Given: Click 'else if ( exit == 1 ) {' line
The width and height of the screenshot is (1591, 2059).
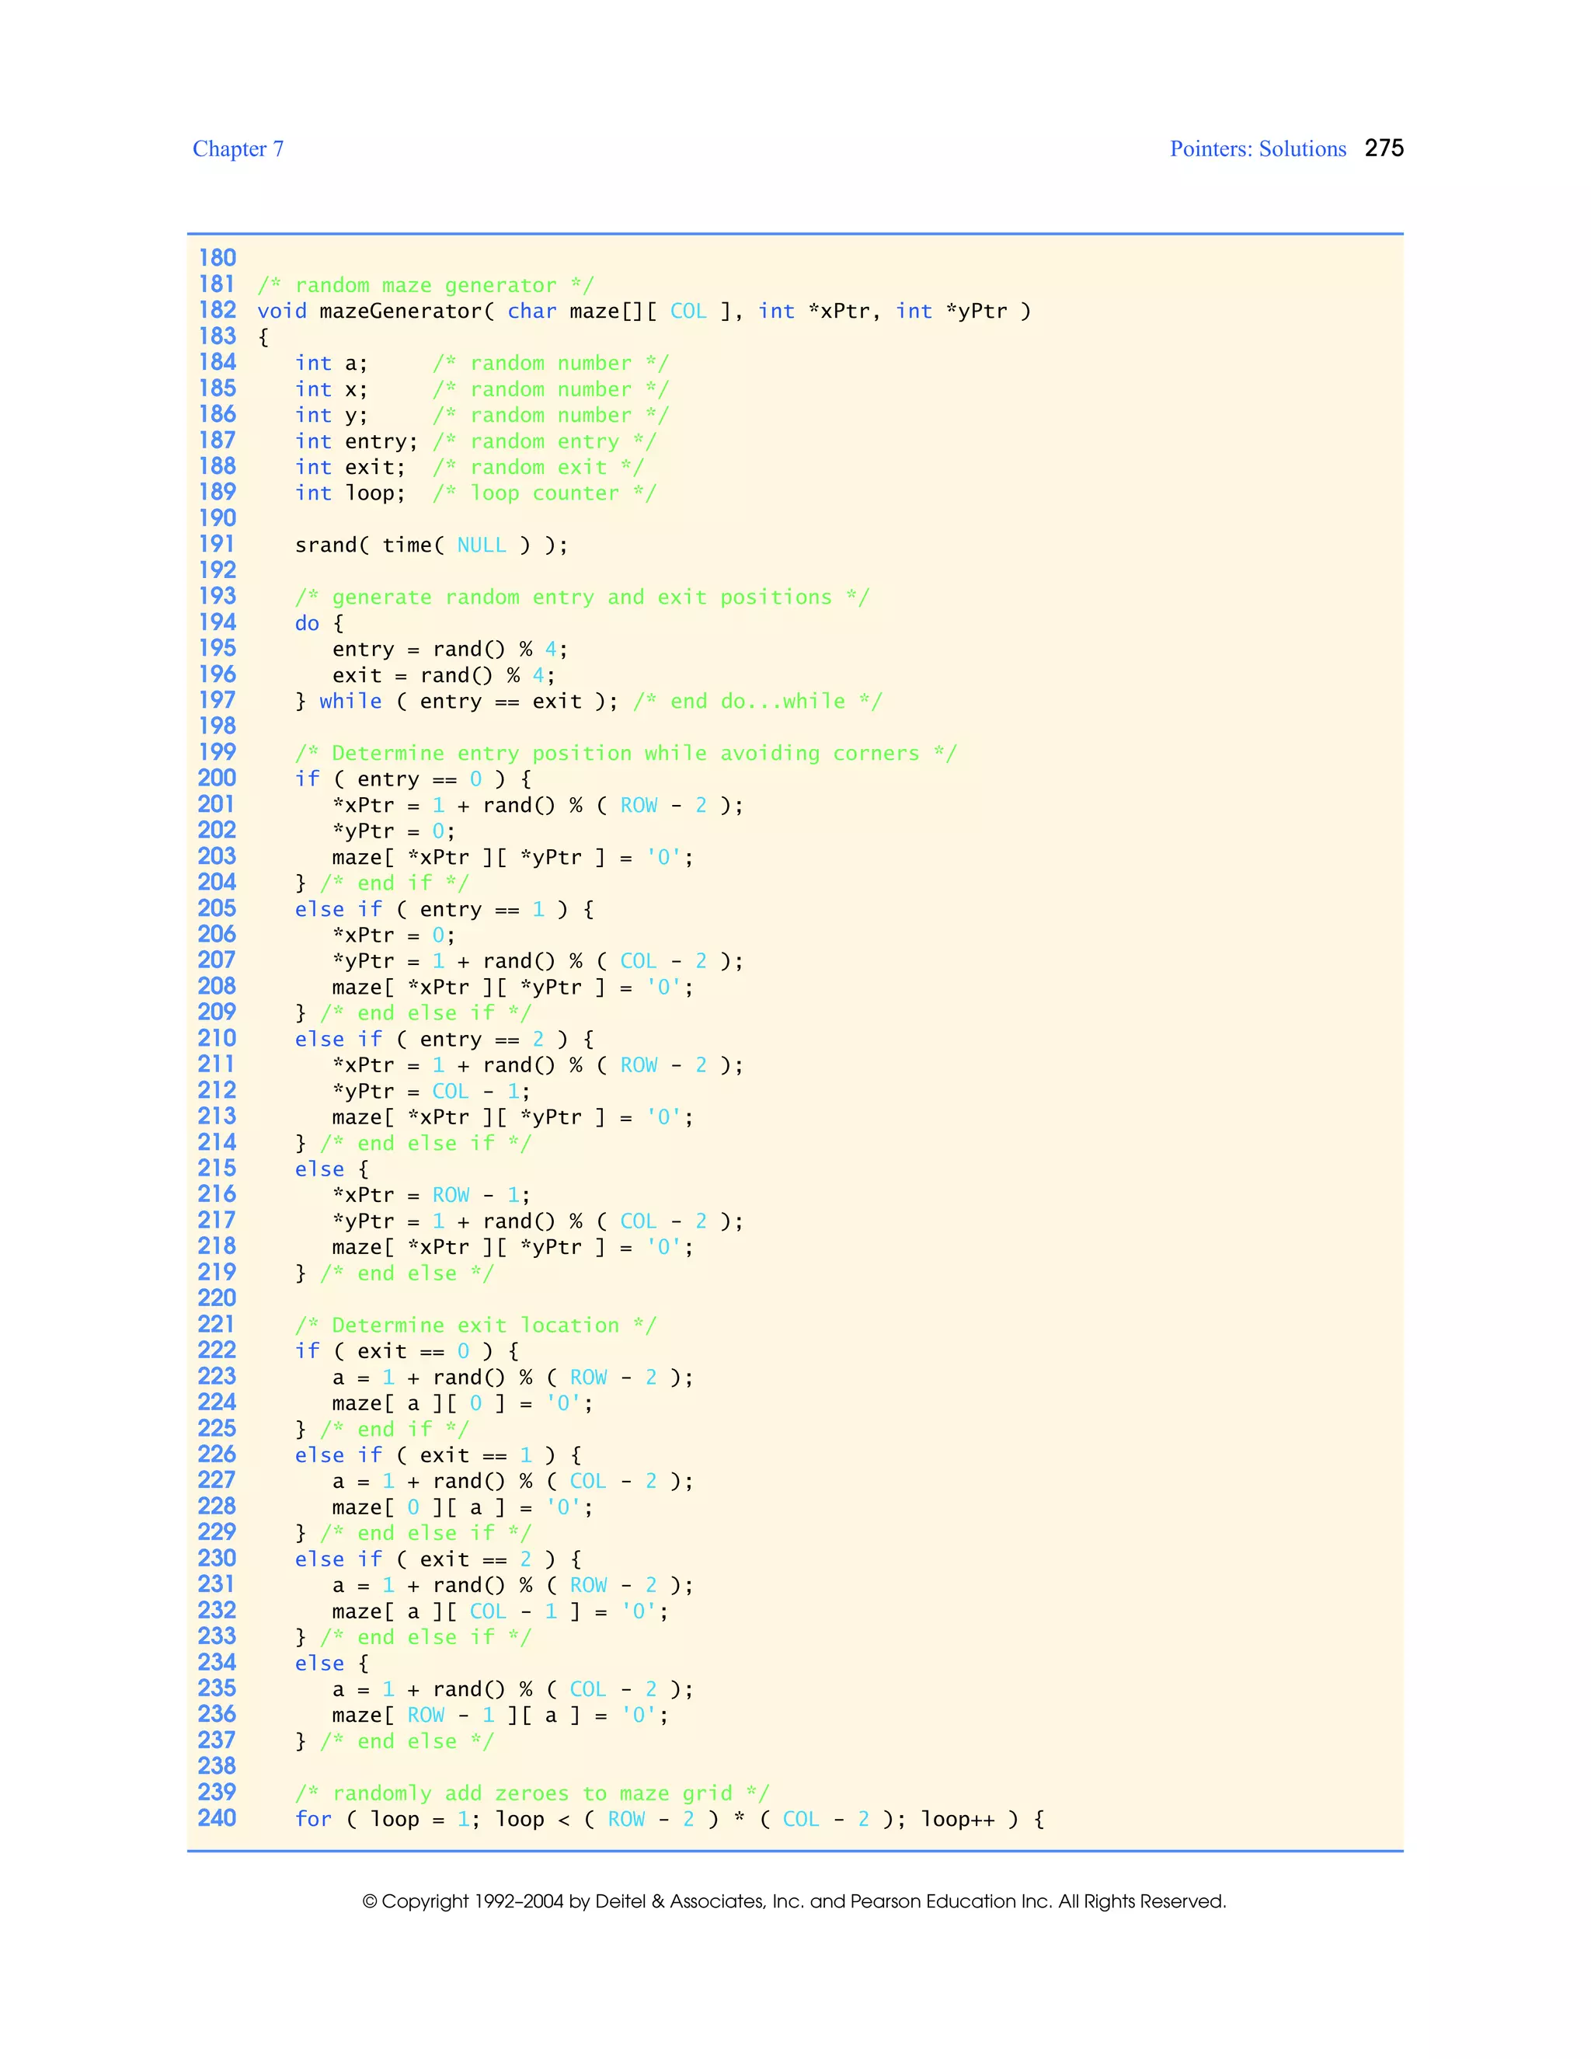Looking at the screenshot, I should (437, 1455).
